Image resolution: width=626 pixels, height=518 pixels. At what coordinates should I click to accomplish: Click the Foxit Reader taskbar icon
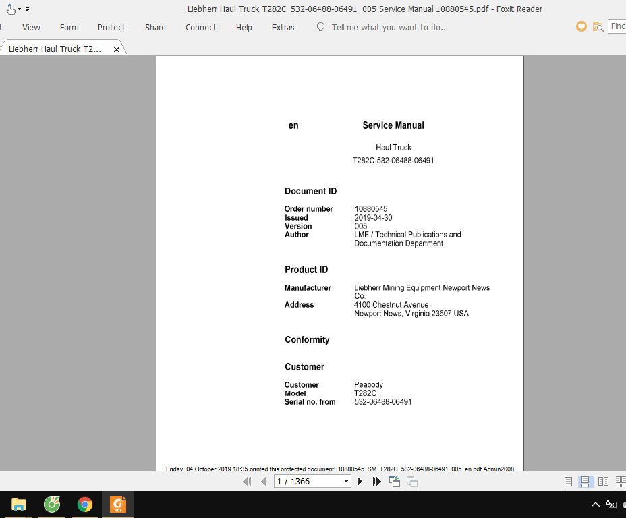tap(118, 505)
